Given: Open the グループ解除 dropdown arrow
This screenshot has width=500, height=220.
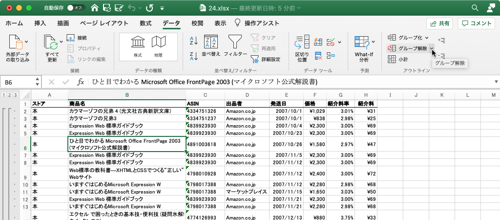Looking at the screenshot, I should coord(431,48).
